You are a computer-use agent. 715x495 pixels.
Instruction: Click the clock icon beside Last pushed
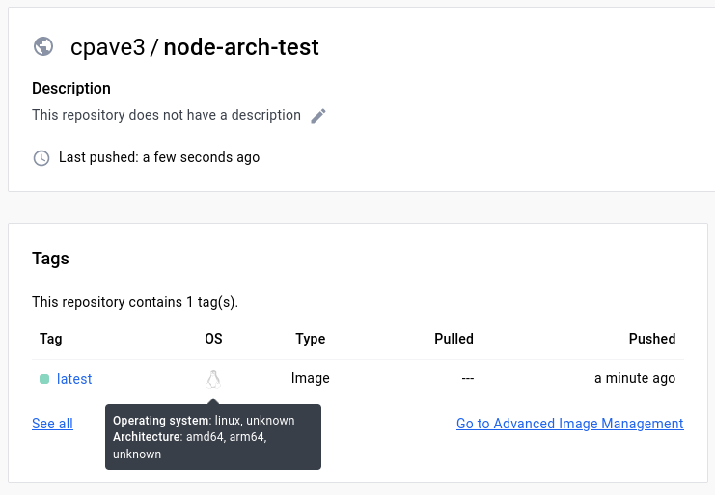tap(41, 157)
